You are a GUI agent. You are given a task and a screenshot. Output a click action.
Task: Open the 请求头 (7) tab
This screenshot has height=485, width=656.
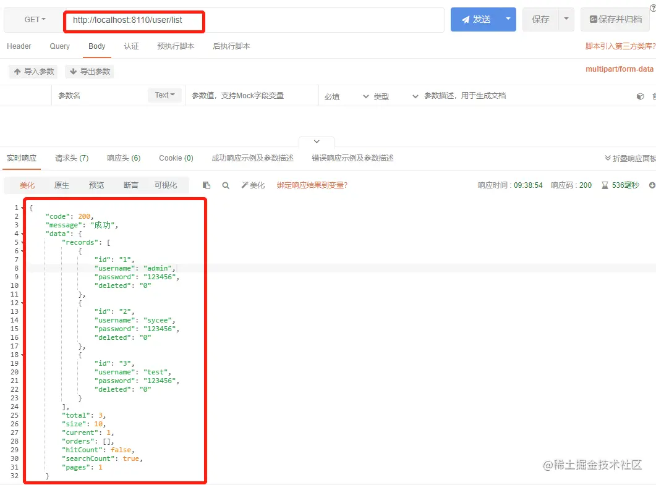tap(72, 158)
